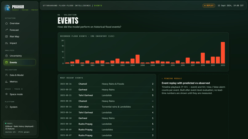This screenshot has width=248, height=139.
Task: Click the Uncertainty question-mark icon
Action: click(x=6, y=56)
